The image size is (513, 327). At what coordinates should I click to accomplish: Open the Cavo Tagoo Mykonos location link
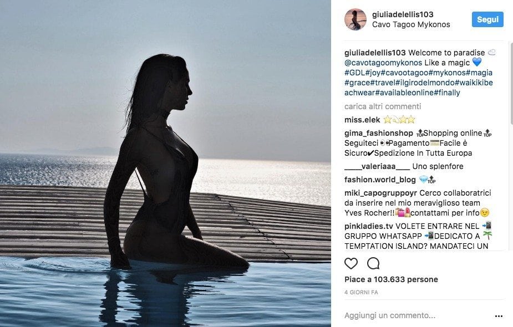coord(411,24)
